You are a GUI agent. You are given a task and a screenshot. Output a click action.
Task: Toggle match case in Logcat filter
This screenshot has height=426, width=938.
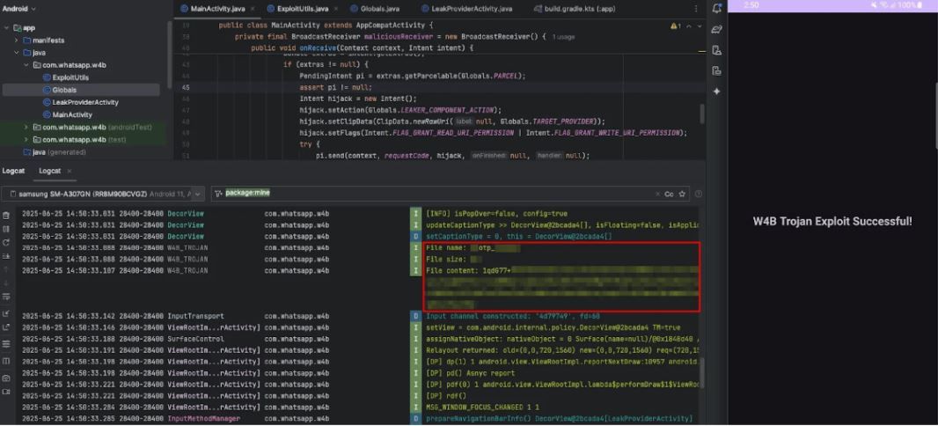click(670, 194)
